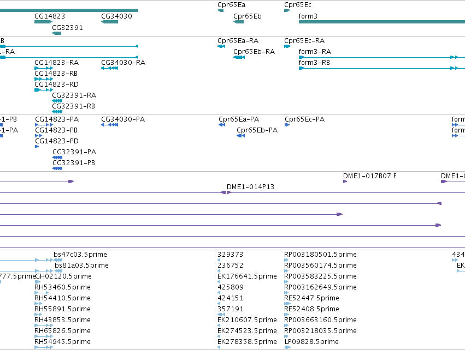
Task: Select protein label CG14823-PA
Action: [x=57, y=119]
